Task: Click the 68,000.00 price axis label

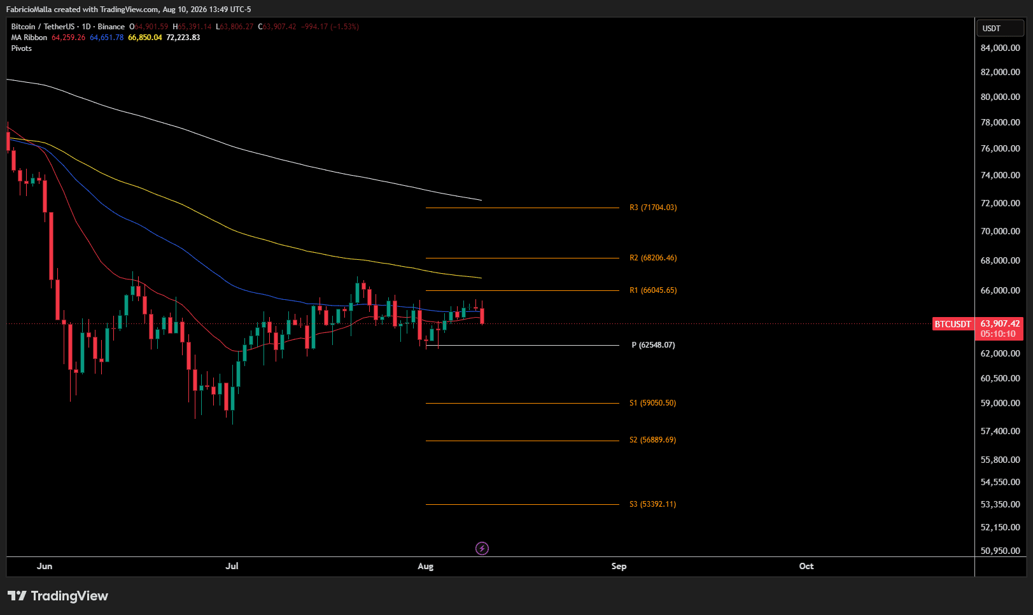Action: [1000, 260]
